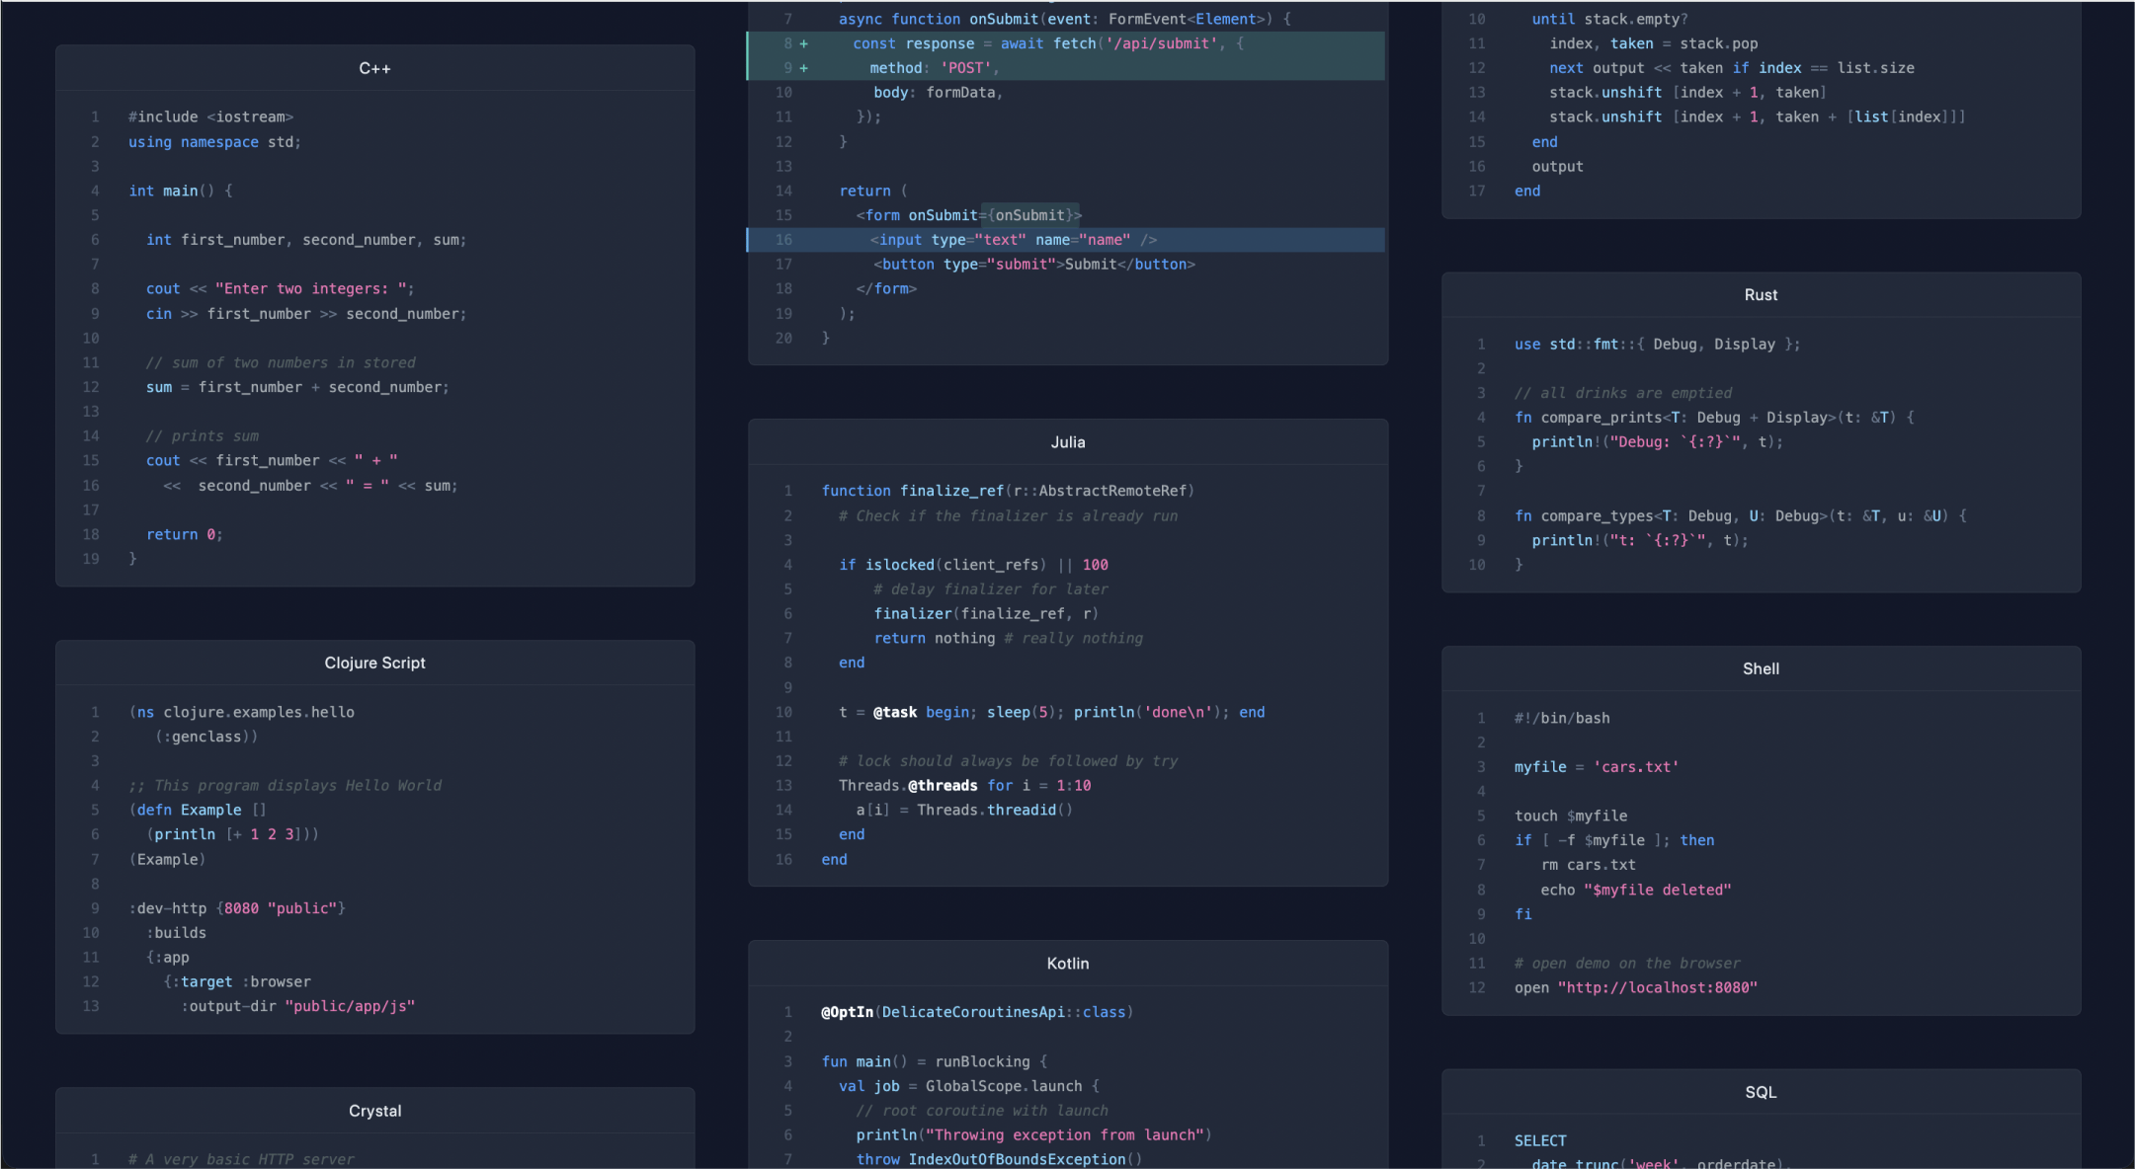The height and width of the screenshot is (1169, 2135).
Task: Click the Shell code card heading
Action: click(1760, 668)
